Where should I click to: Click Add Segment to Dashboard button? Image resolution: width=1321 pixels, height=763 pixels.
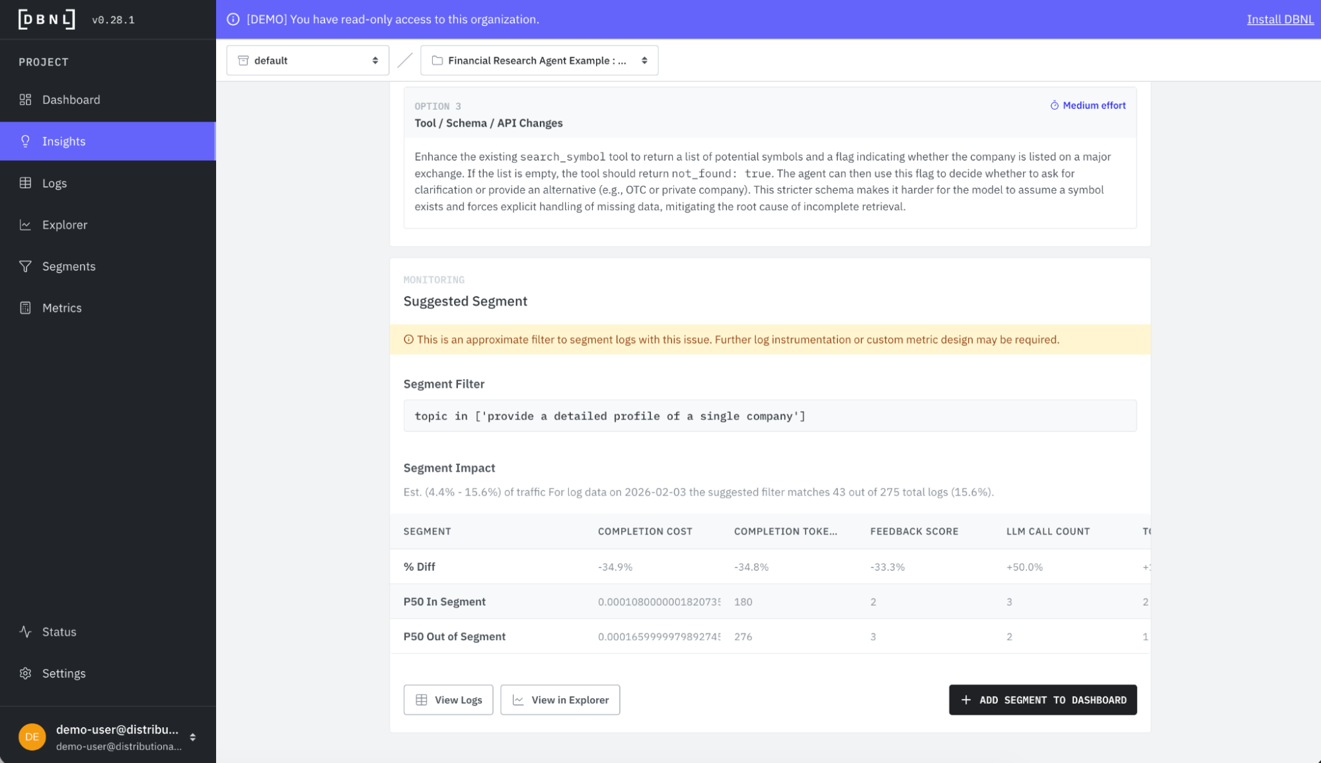pos(1042,700)
